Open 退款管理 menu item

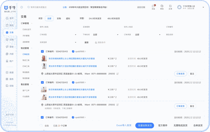click(26, 42)
